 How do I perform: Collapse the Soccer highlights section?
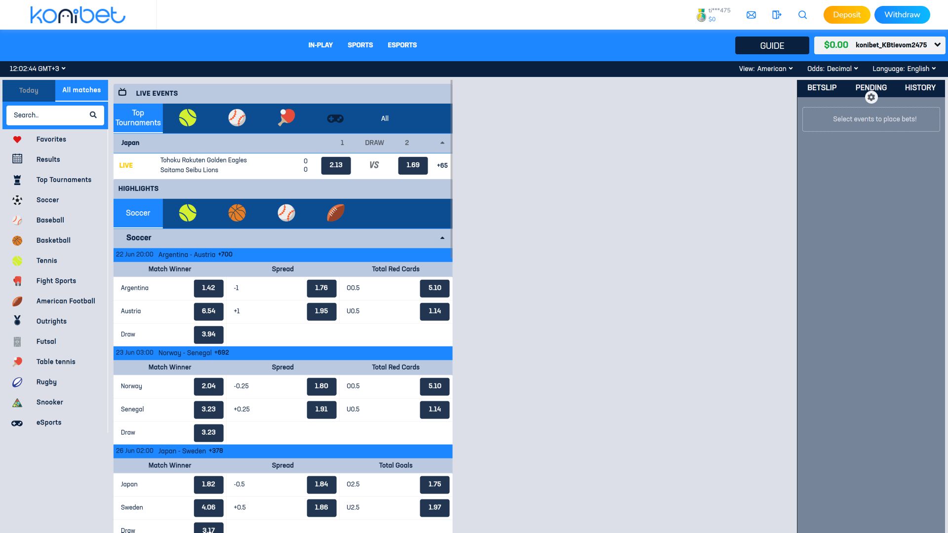442,238
